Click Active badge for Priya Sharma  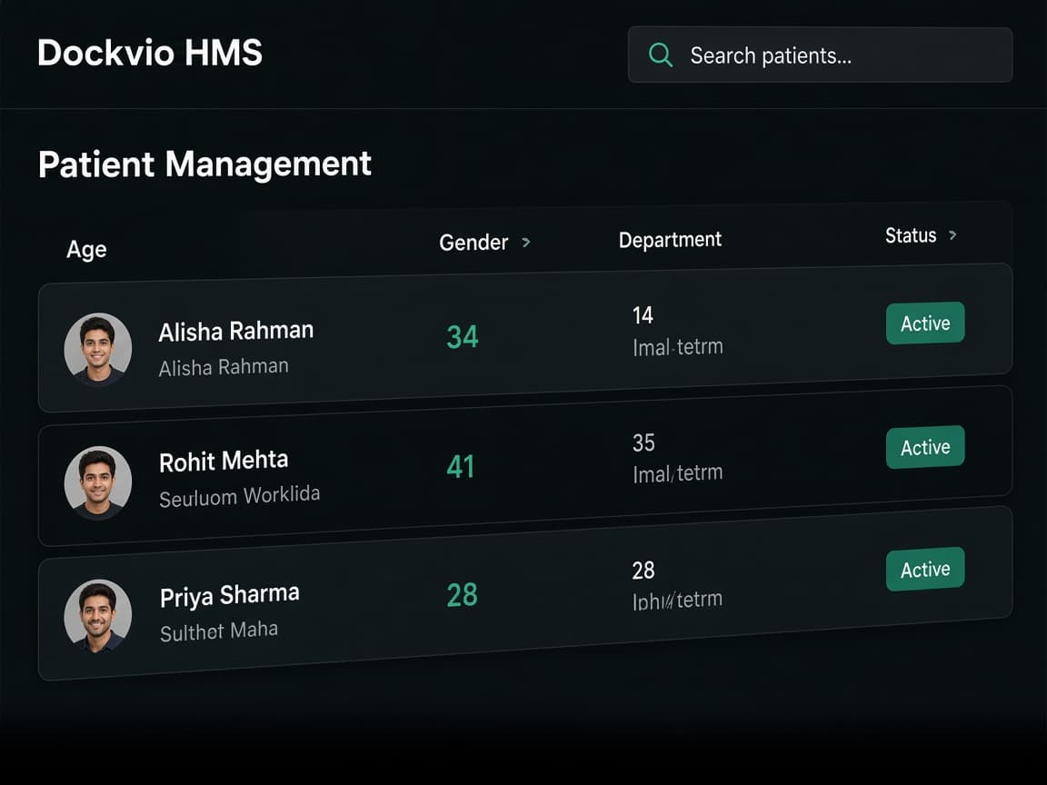click(925, 570)
